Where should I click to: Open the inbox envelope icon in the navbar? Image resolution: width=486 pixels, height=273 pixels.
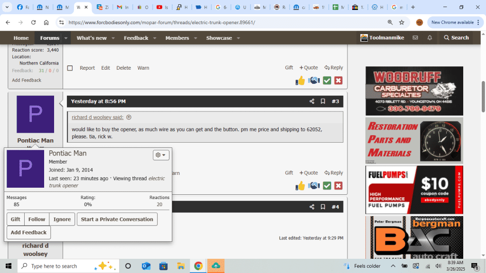[415, 38]
